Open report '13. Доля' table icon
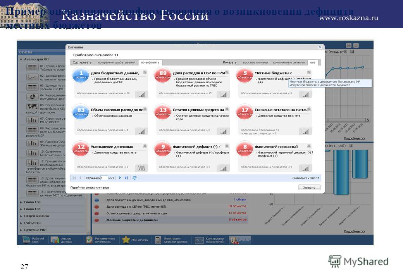This screenshot has width=403, height=279. coord(33,179)
